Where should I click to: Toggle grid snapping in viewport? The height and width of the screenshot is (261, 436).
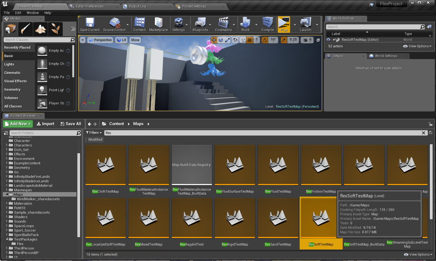pyautogui.click(x=250, y=40)
